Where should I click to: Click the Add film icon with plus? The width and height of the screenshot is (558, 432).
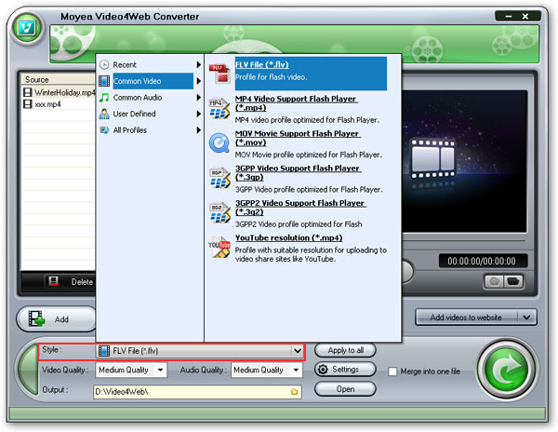point(36,318)
